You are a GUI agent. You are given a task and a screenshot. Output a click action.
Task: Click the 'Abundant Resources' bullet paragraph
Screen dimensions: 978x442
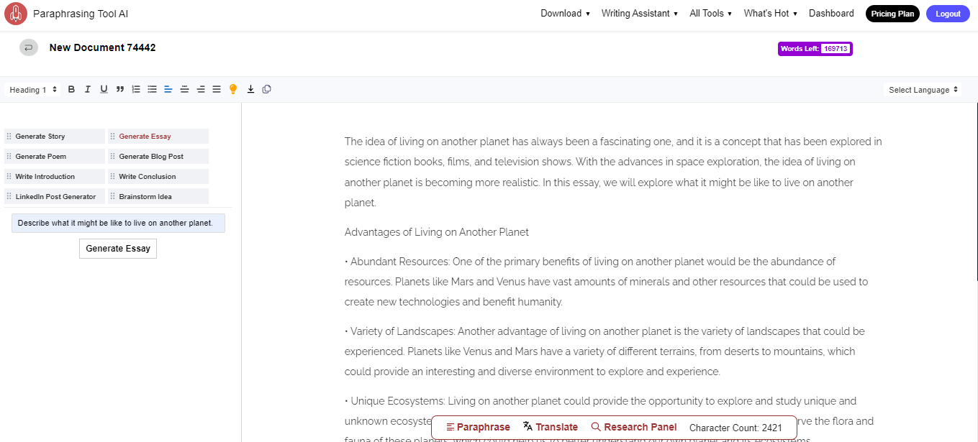[x=607, y=282]
